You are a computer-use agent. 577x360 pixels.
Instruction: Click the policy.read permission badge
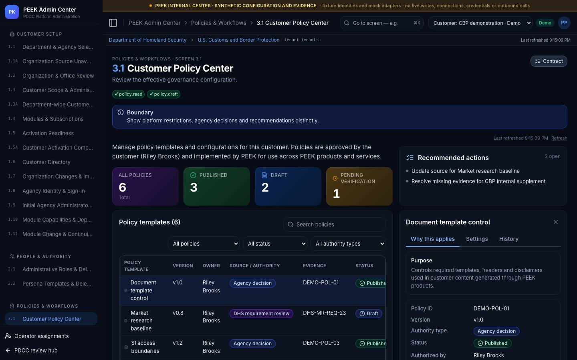click(x=128, y=94)
